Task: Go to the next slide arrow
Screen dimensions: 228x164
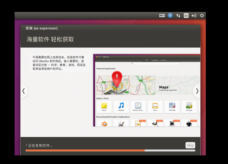Action: point(197,91)
